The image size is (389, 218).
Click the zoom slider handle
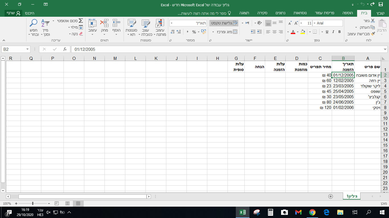(33, 203)
